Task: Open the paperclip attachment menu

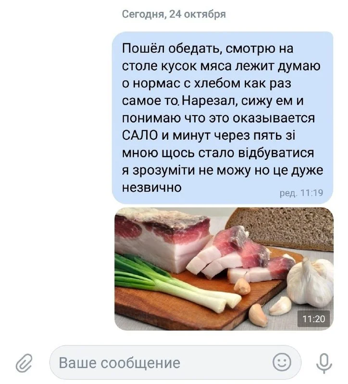Action: (x=24, y=363)
